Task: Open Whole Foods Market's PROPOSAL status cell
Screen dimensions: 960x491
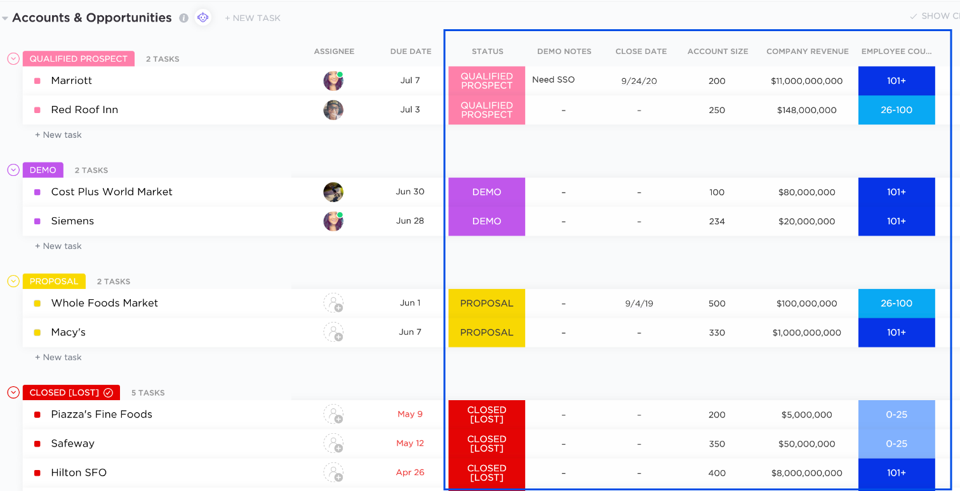Action: (x=487, y=303)
